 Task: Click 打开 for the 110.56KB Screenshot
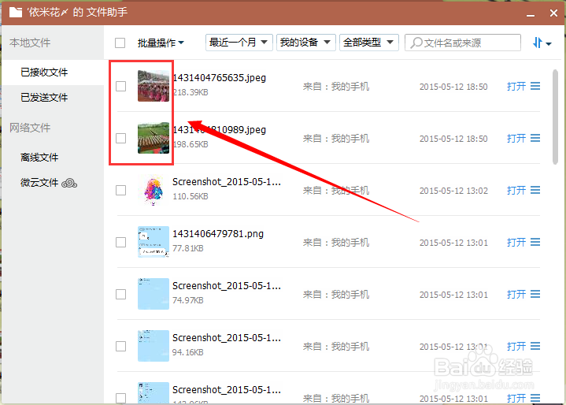(516, 191)
